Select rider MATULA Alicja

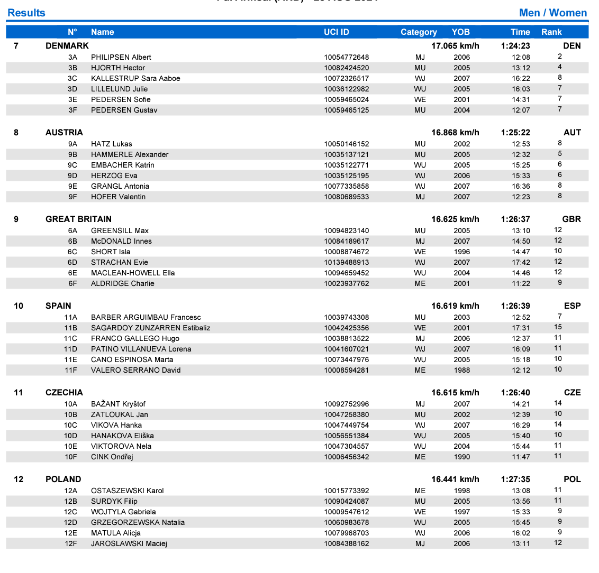(x=116, y=533)
